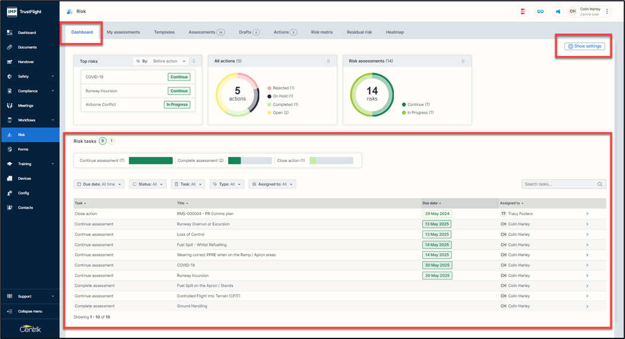Open Documents from the sidebar icon
625x339 pixels.
[x=10, y=47]
